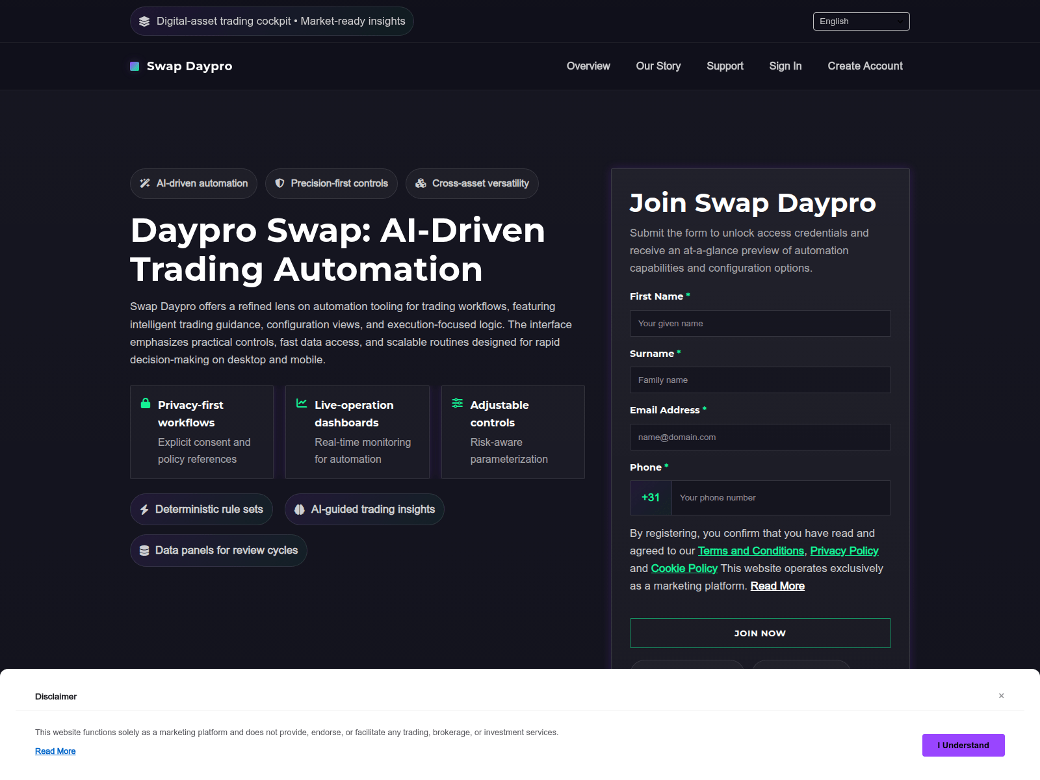
Task: Click the brain icon on AI-guided trading insights
Action: pos(300,510)
